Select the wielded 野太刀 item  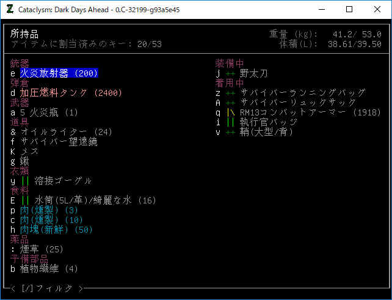[253, 73]
